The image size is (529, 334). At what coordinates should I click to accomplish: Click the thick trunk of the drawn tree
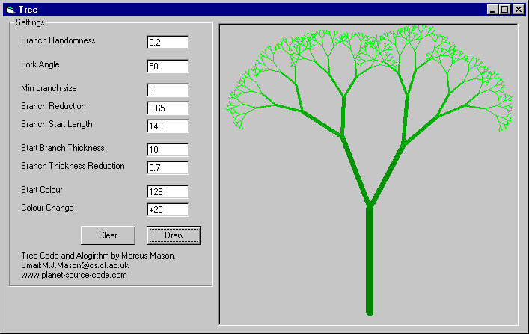[369, 262]
